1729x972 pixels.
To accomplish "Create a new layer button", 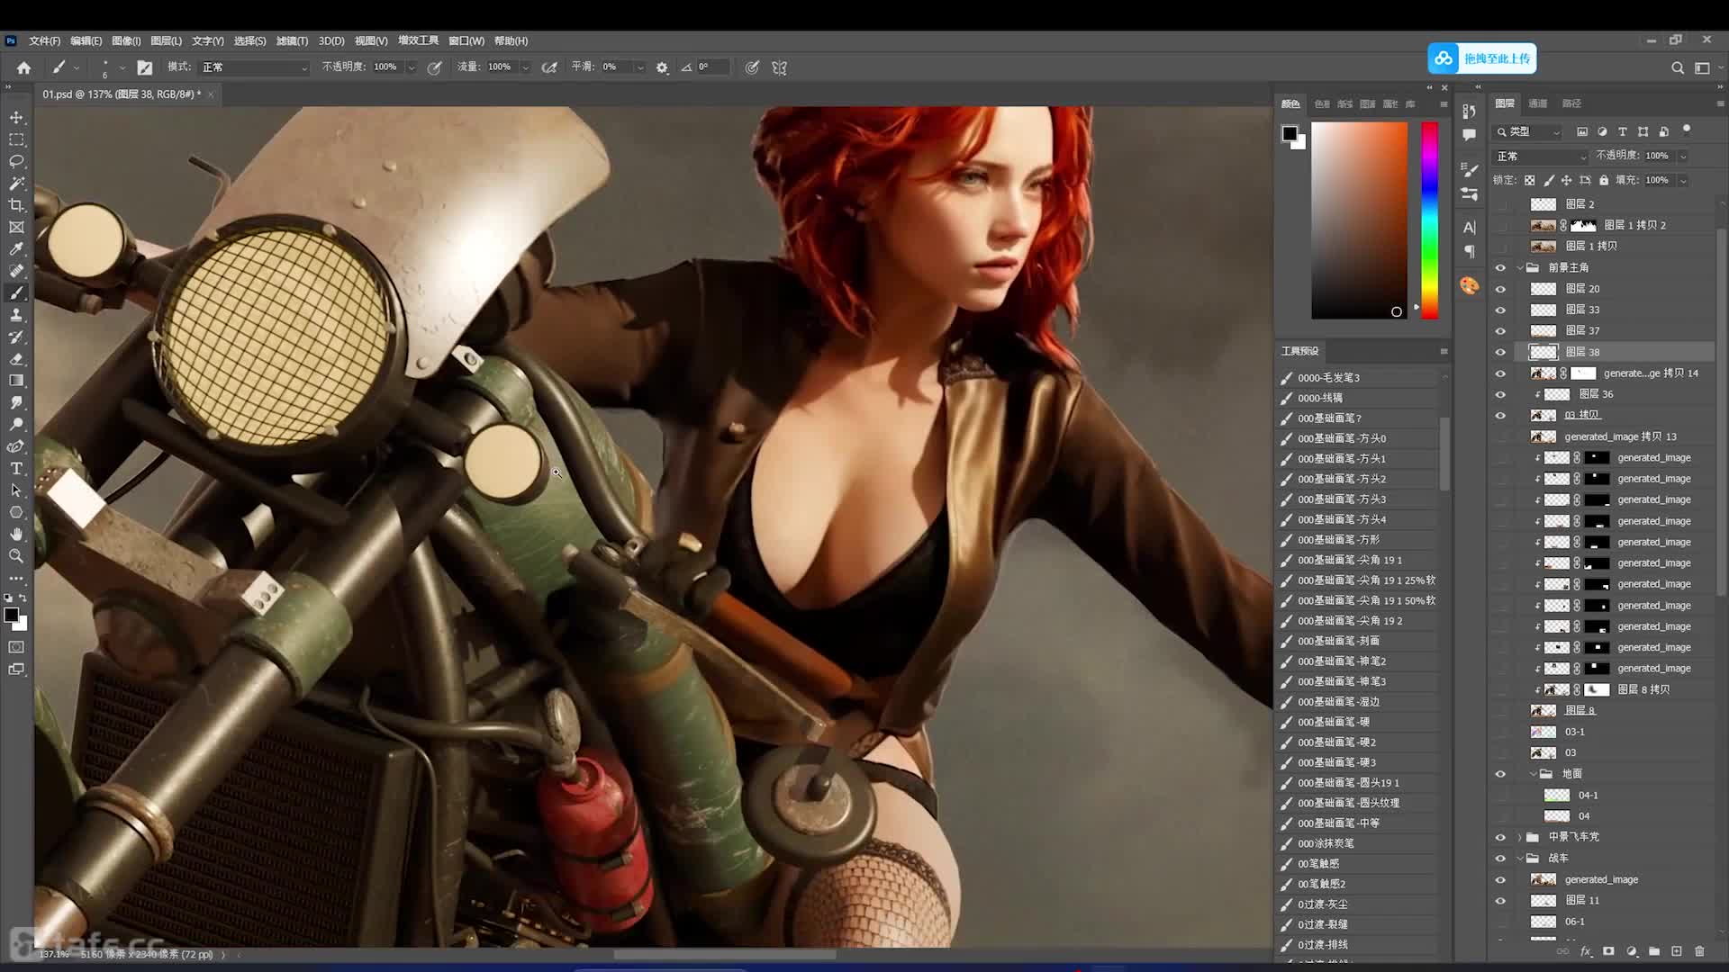I will 1676,951.
